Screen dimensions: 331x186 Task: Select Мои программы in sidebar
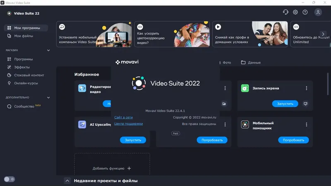(x=26, y=28)
